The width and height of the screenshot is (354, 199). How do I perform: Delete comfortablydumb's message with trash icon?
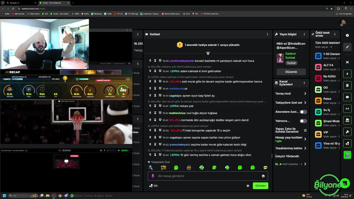click(150, 61)
